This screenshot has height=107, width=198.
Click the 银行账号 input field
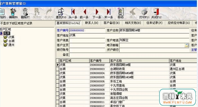(x=87, y=50)
